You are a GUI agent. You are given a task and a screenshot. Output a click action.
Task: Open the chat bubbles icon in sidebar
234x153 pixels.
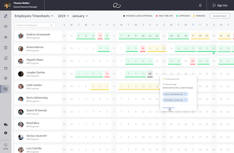(6, 125)
